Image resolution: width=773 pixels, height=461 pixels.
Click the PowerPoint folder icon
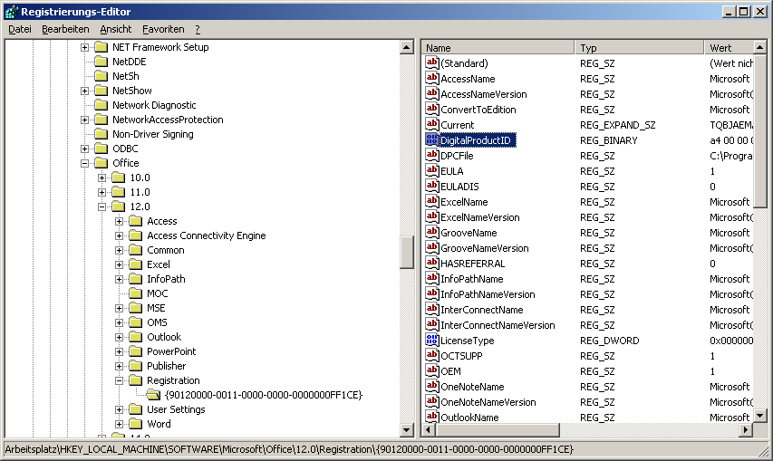pyautogui.click(x=136, y=351)
